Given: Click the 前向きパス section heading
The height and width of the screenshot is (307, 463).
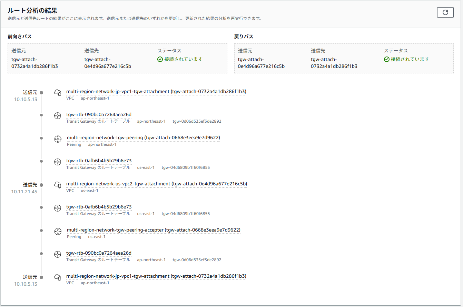Looking at the screenshot, I should (20, 37).
